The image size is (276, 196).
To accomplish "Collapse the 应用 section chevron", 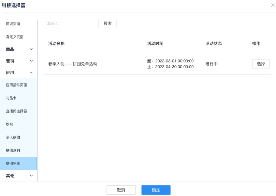I will click(31, 73).
